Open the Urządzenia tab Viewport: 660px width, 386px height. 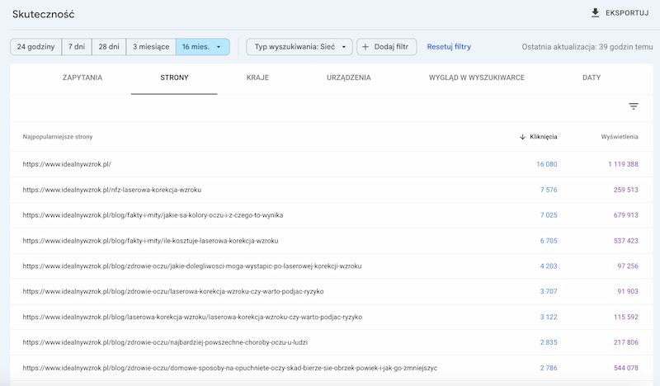point(348,78)
